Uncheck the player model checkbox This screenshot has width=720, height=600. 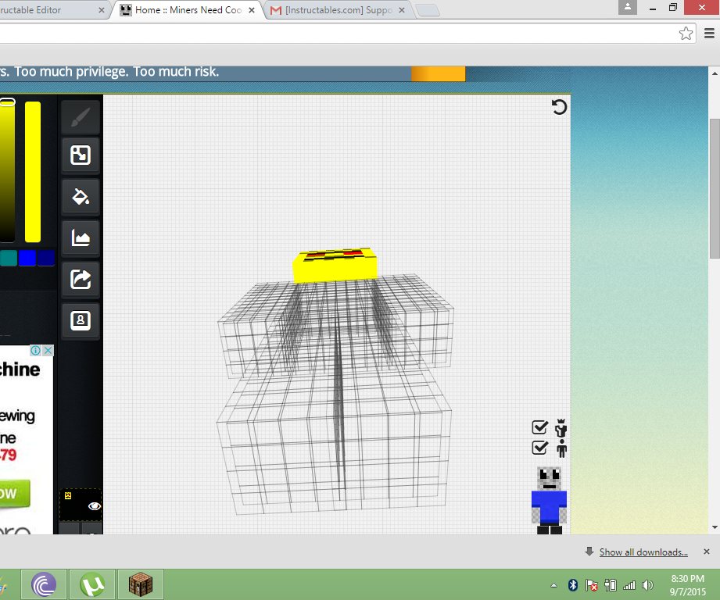click(x=539, y=447)
